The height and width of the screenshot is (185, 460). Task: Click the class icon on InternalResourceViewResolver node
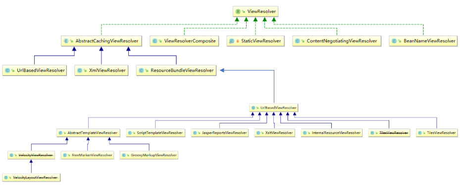click(x=305, y=133)
